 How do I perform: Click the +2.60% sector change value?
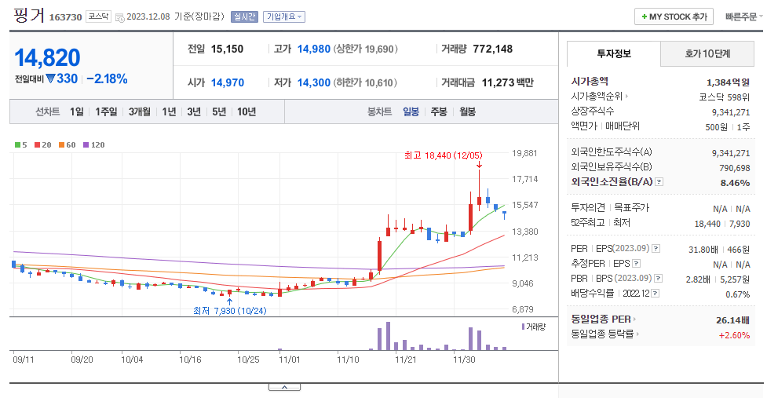click(734, 335)
